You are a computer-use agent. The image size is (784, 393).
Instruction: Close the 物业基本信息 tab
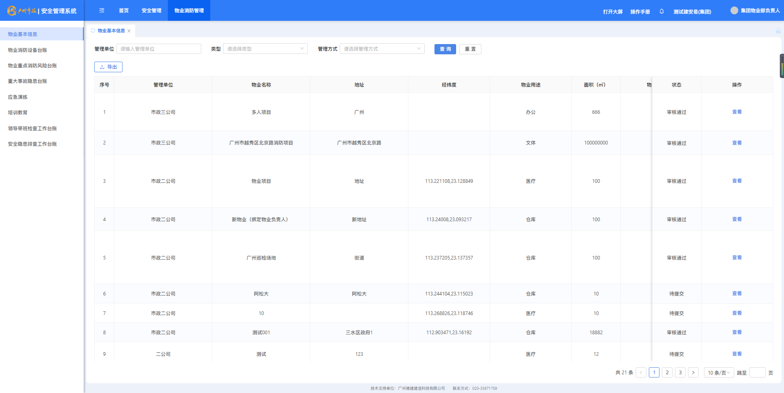pos(129,31)
